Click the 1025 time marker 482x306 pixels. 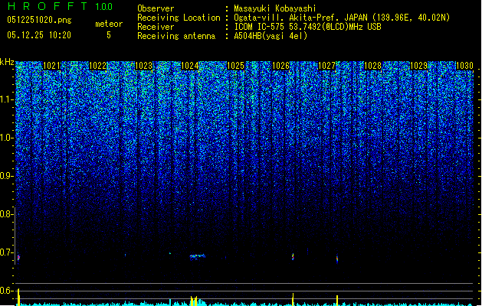[x=235, y=66]
